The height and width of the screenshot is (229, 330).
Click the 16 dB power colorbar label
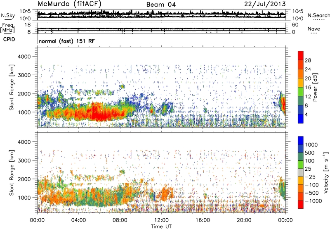[308, 87]
